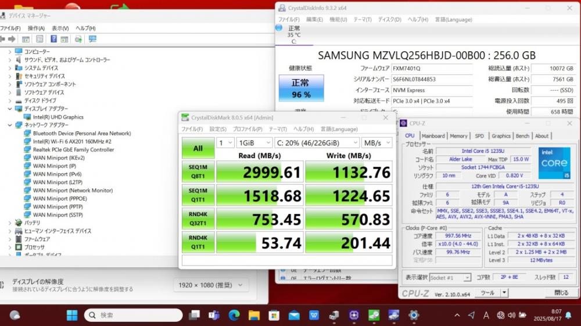581x326 pixels.
Task: Expand the バッテリ node
Action: (x=10, y=223)
